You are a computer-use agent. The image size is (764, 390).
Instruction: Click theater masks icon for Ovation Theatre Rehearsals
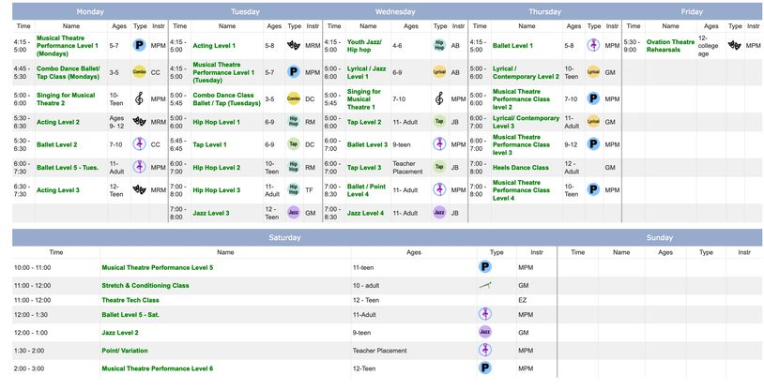734,45
